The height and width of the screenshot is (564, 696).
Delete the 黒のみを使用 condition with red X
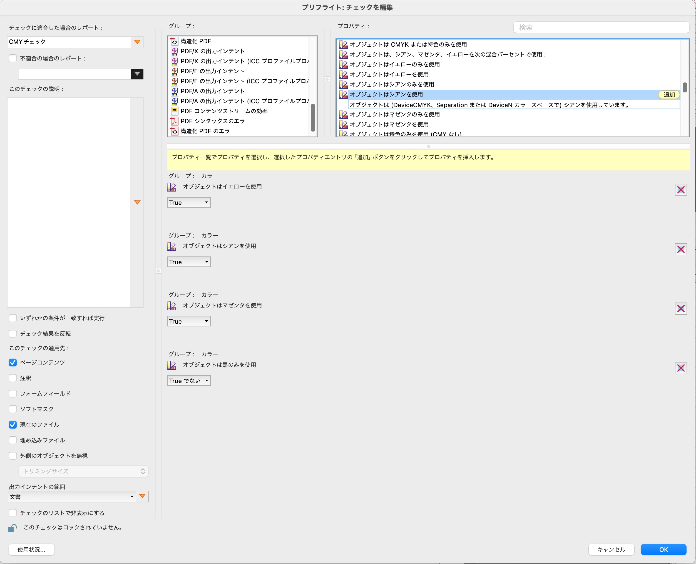[680, 368]
